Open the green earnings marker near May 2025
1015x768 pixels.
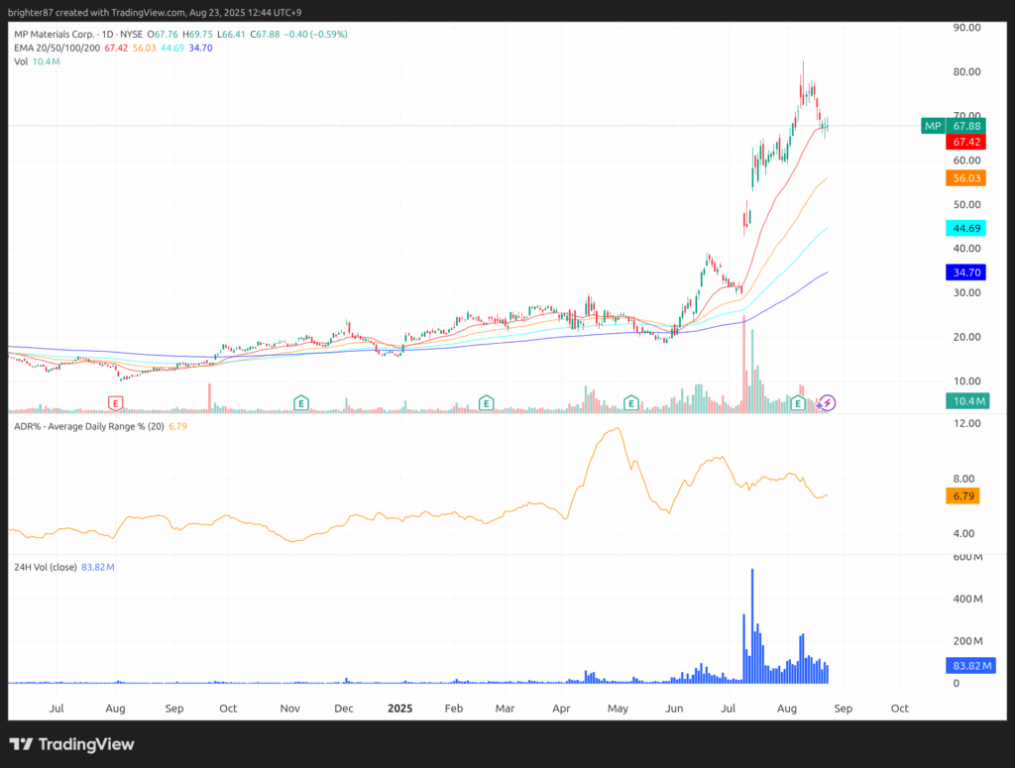tap(631, 403)
